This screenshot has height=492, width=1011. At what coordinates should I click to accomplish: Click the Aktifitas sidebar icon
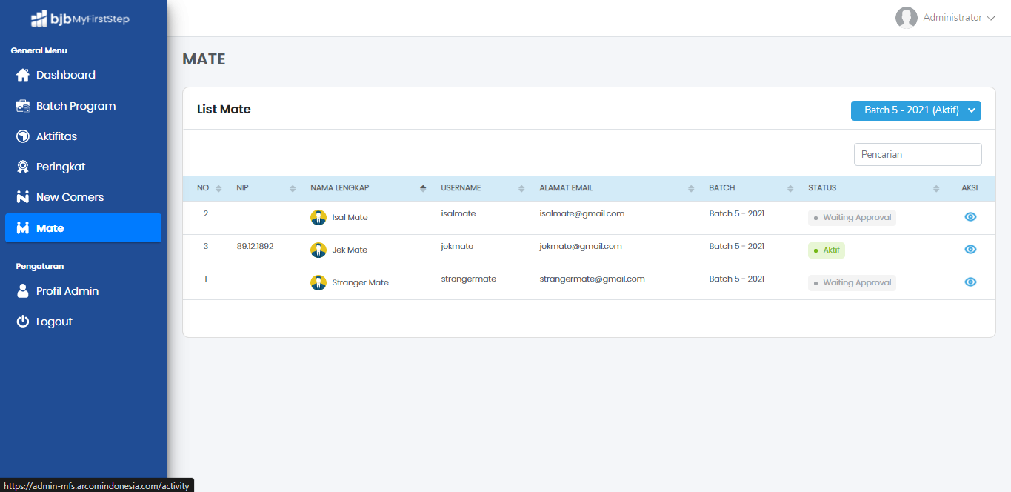pos(23,136)
